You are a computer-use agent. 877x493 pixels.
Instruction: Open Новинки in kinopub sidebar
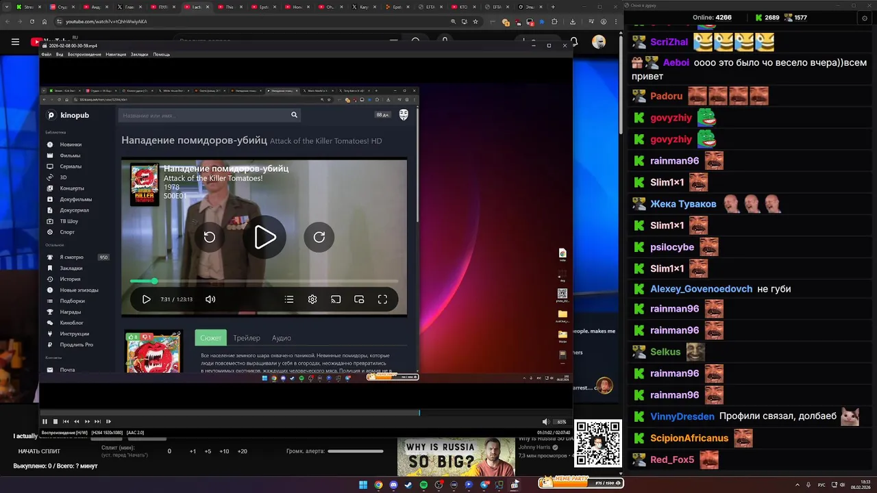point(71,144)
